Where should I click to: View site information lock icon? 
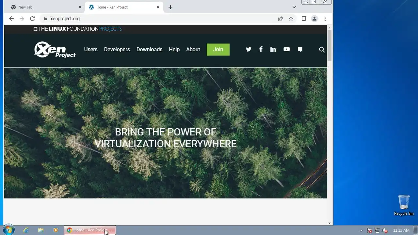coord(45,19)
